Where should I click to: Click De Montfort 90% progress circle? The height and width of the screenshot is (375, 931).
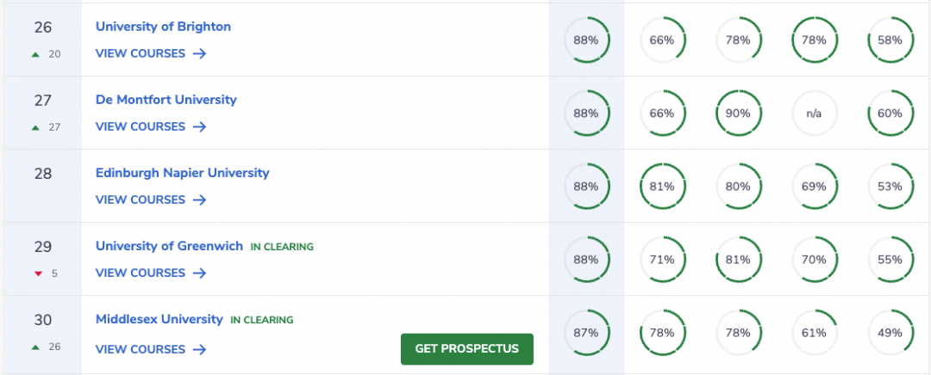[739, 114]
